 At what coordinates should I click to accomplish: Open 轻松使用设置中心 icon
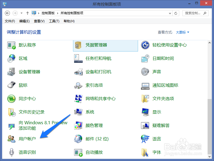[x=145, y=45]
